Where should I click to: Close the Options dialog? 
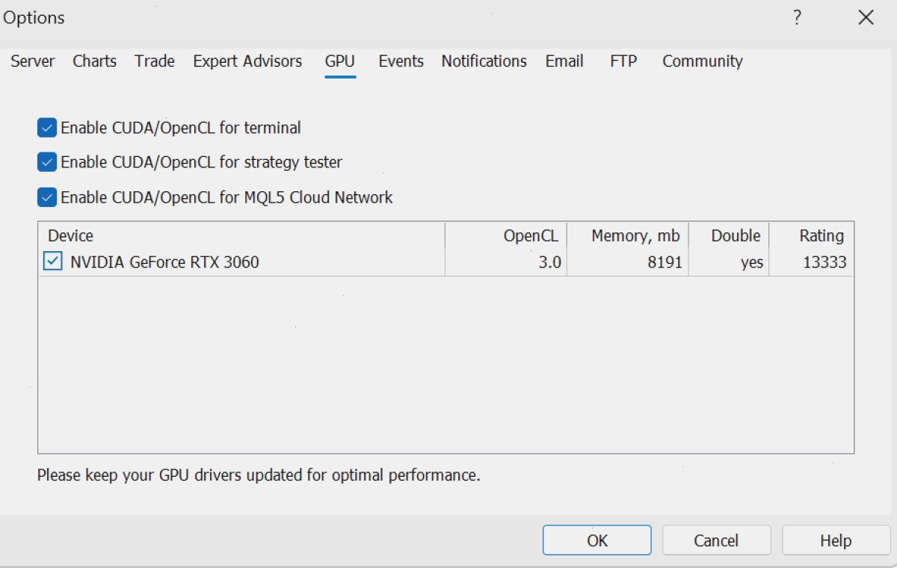(866, 18)
